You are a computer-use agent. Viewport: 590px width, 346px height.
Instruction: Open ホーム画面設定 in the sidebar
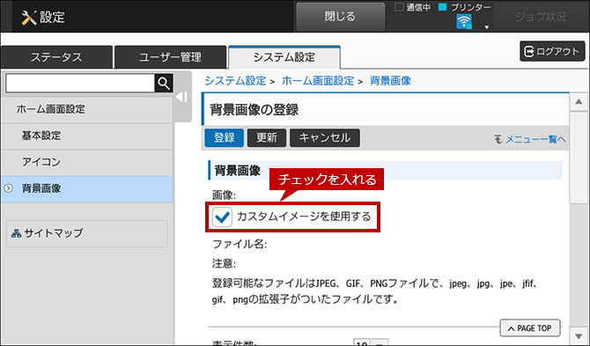[87, 109]
